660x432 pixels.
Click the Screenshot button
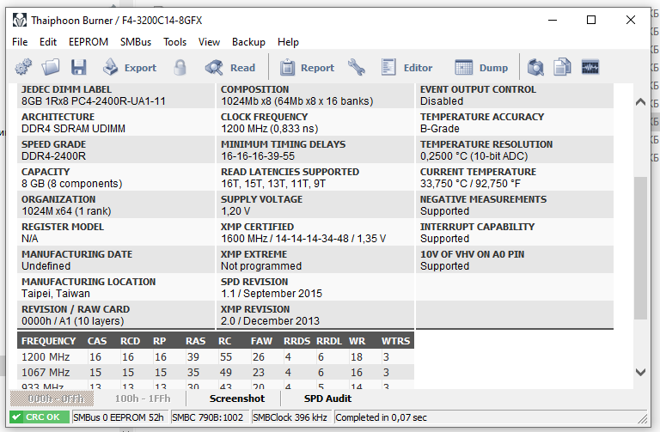pos(237,399)
